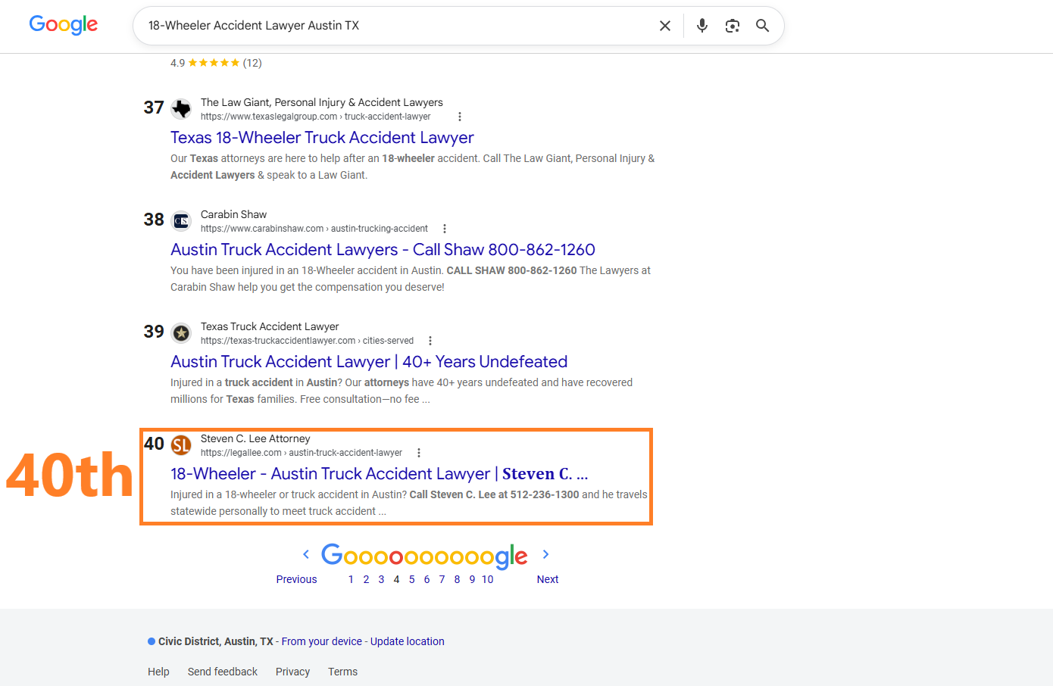
Task: Go to results page 3
Action: pyautogui.click(x=381, y=579)
